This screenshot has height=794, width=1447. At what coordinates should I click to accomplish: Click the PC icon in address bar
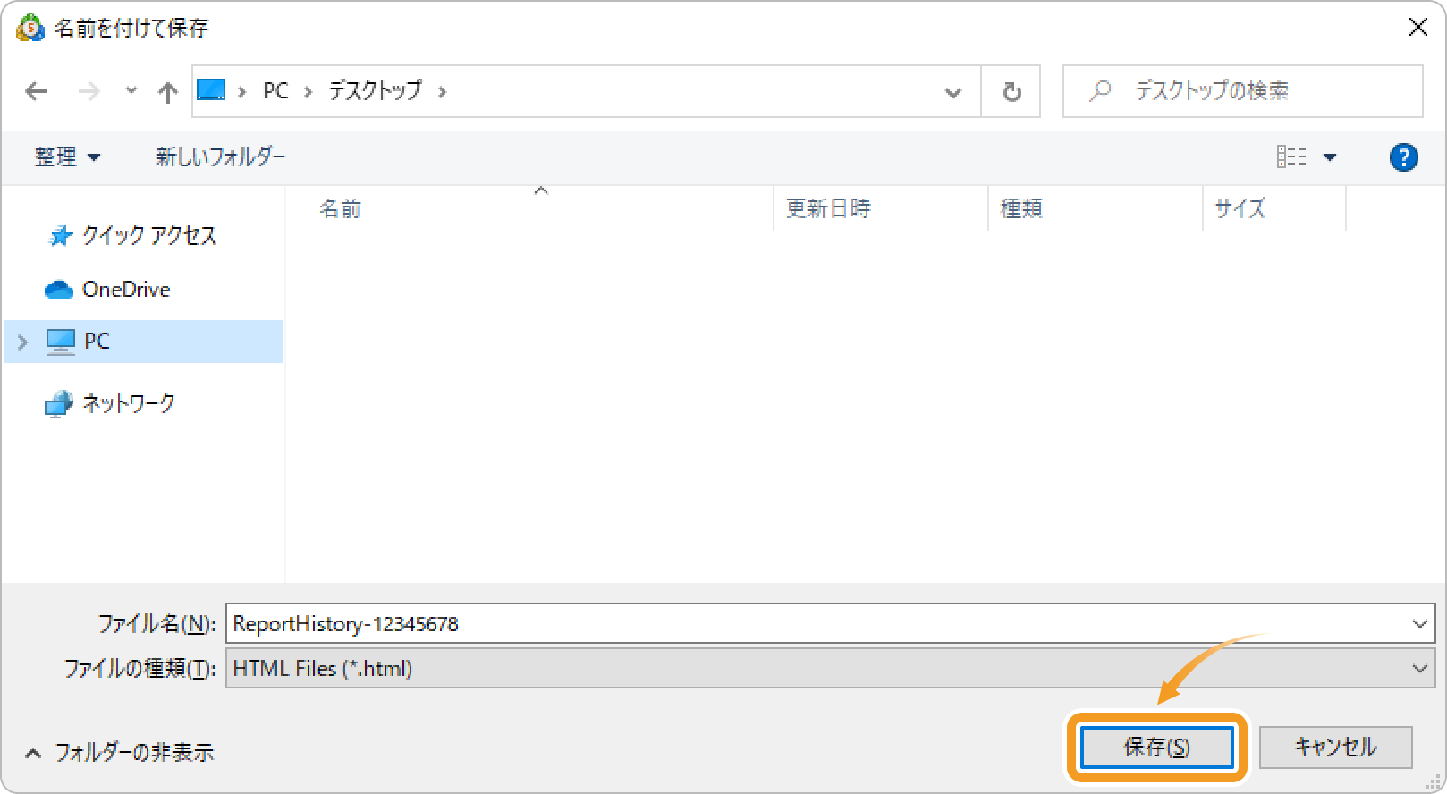coord(211,90)
